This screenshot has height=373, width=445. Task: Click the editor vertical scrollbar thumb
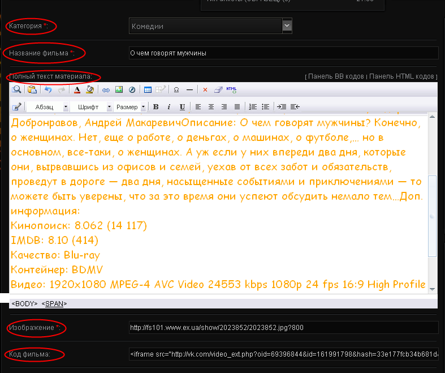pyautogui.click(x=432, y=216)
